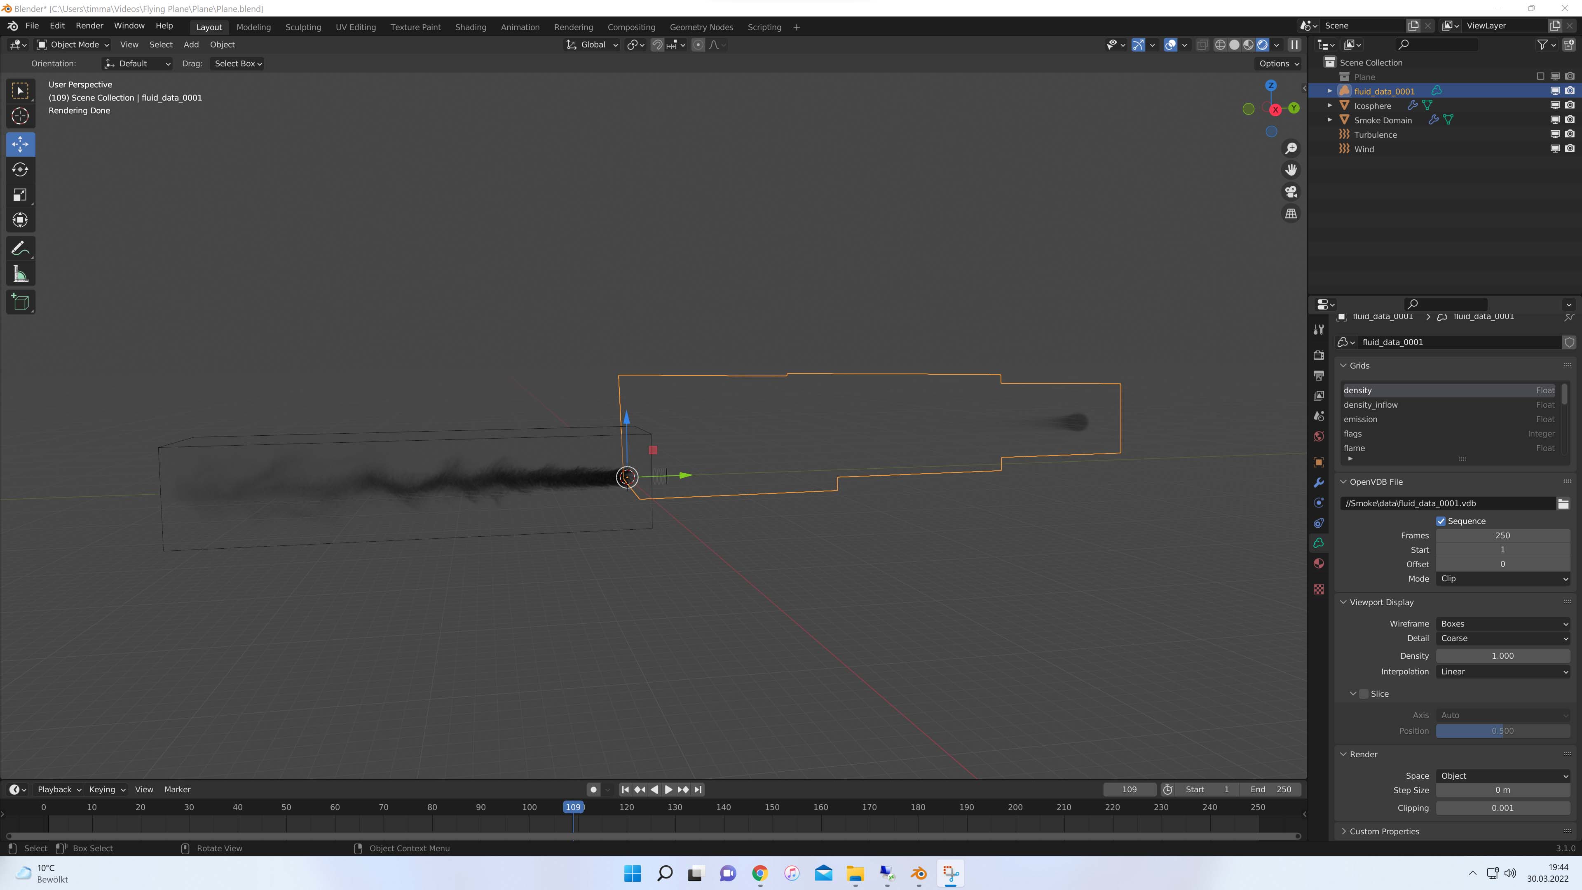The image size is (1582, 890).
Task: Open Select Box drag dropdown
Action: click(237, 64)
